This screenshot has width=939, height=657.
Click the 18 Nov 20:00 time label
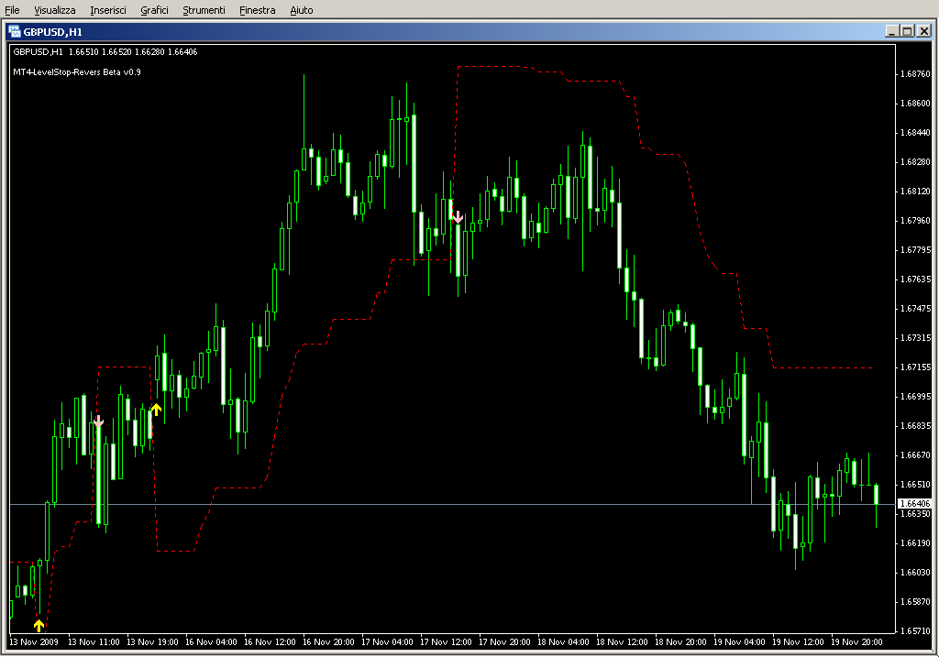pyautogui.click(x=680, y=642)
